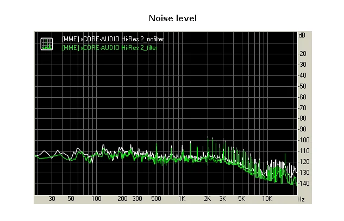
Task: Click the -80 dB axis label
Action: tap(303, 118)
